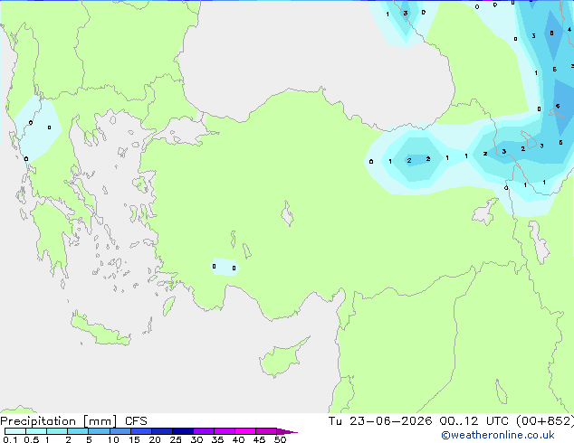Pick the purple legend swatch for 35–40 mm
The image size is (574, 443).
tap(225, 431)
